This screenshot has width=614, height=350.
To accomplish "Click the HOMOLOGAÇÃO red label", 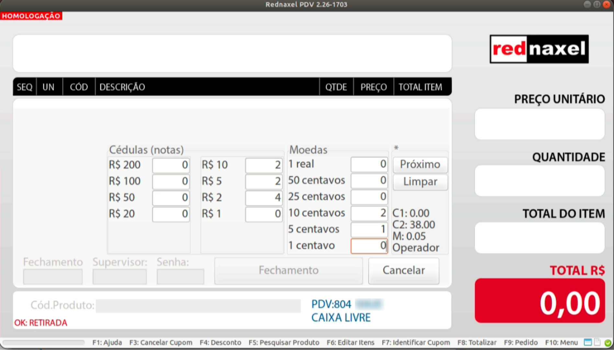I will click(x=31, y=16).
